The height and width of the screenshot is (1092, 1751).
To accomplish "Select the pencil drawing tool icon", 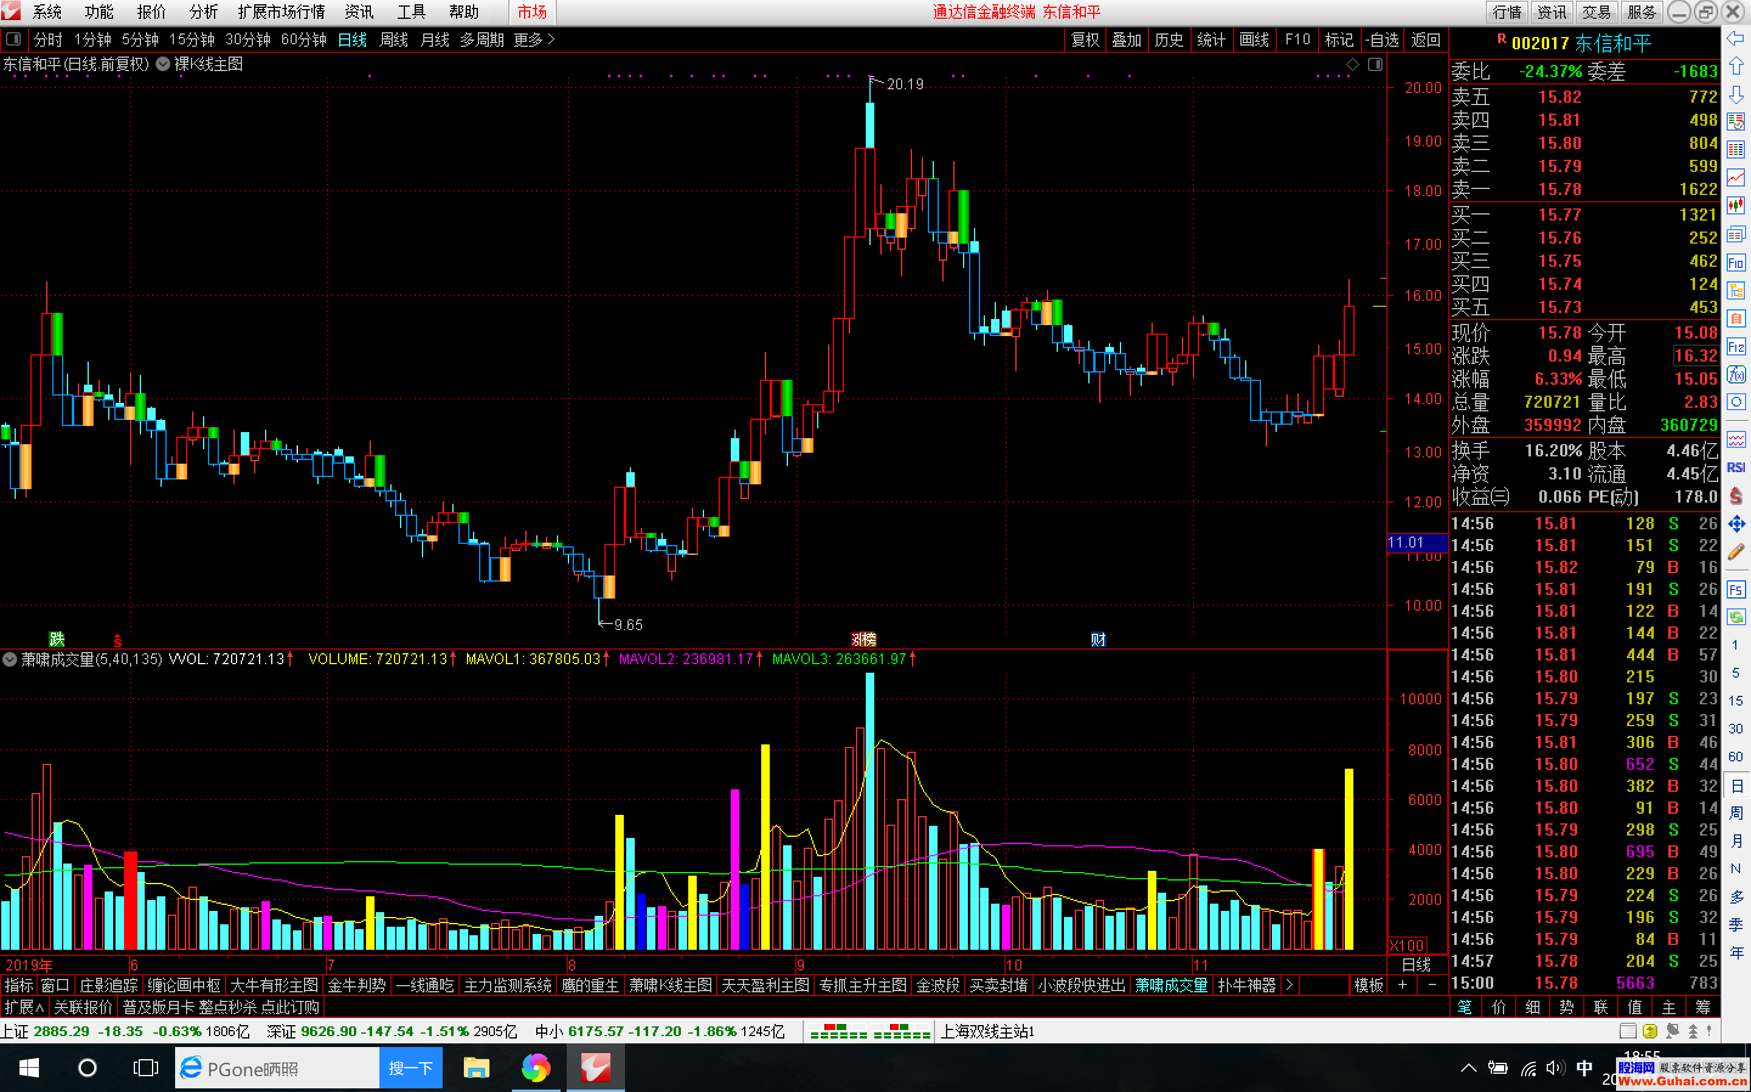I will [1736, 552].
